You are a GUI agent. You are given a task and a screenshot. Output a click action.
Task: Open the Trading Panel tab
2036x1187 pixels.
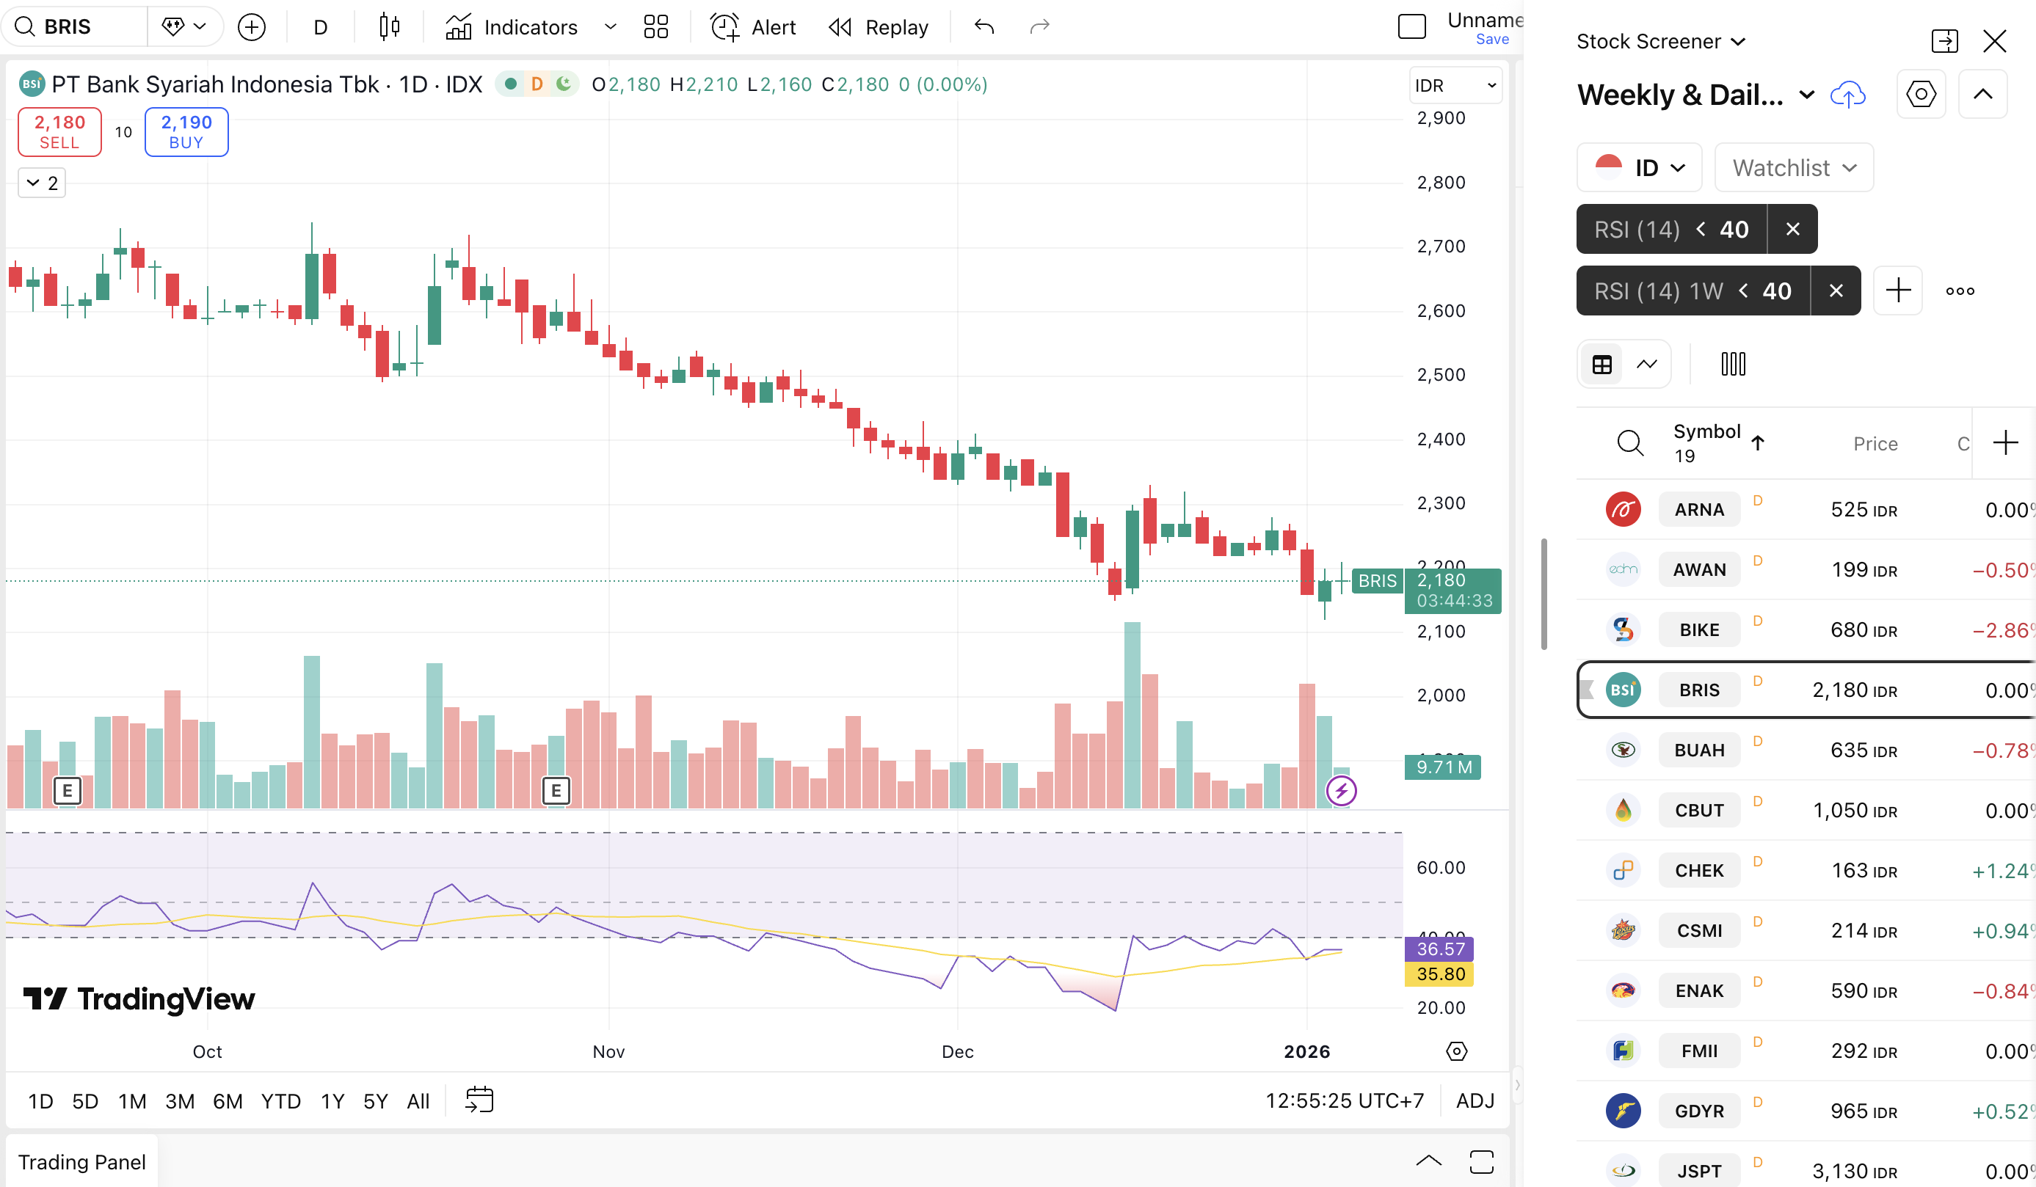tap(81, 1161)
